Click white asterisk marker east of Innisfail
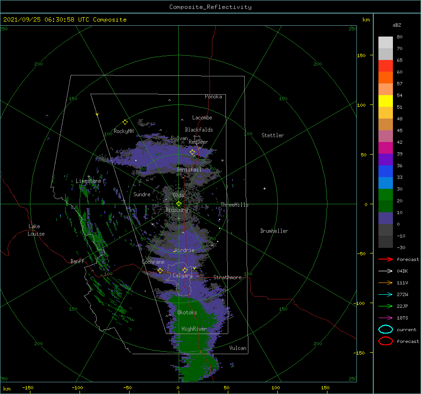This screenshot has width=421, height=394. (x=222, y=161)
